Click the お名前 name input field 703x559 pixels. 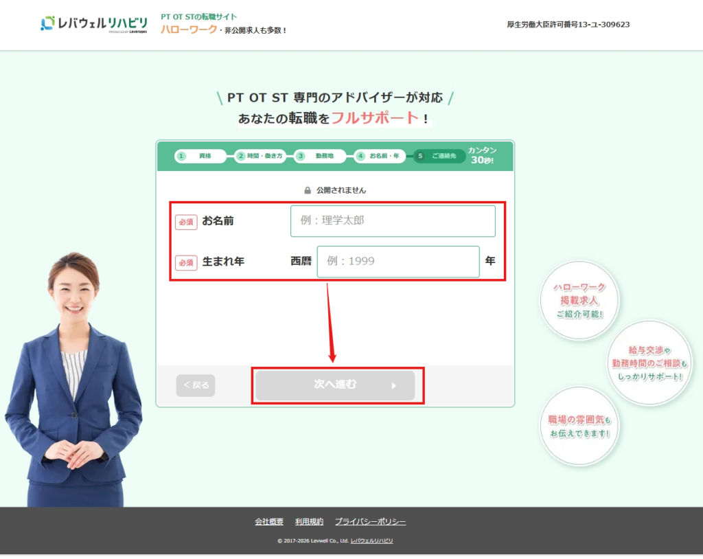click(x=392, y=221)
